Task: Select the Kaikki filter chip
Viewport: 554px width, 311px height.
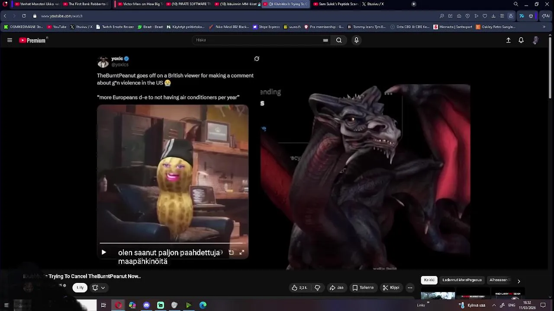Action: [x=429, y=280]
